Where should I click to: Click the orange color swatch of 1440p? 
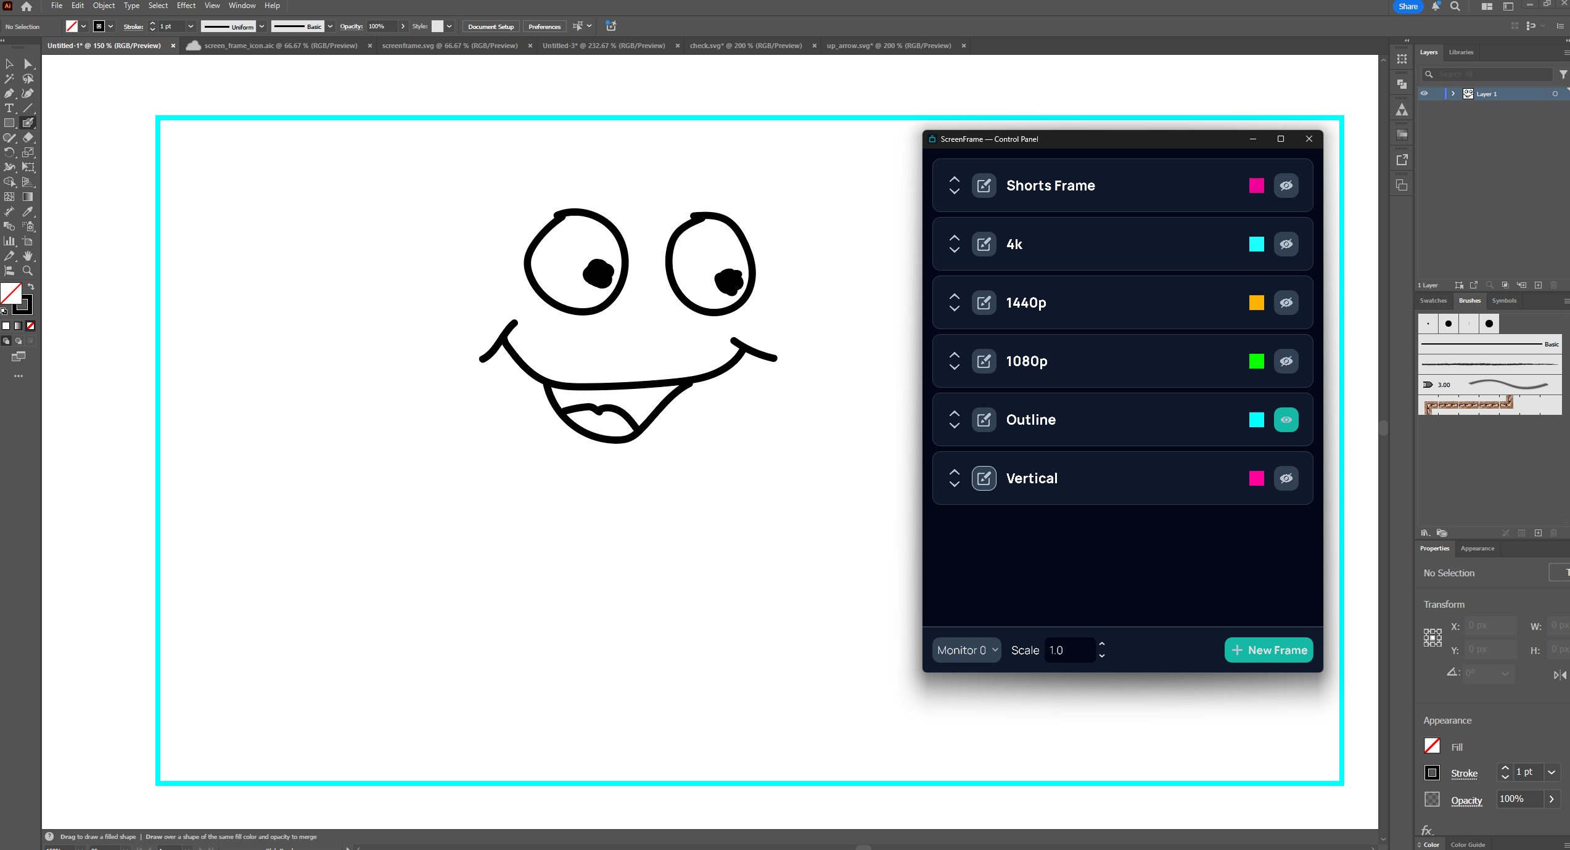click(x=1256, y=303)
